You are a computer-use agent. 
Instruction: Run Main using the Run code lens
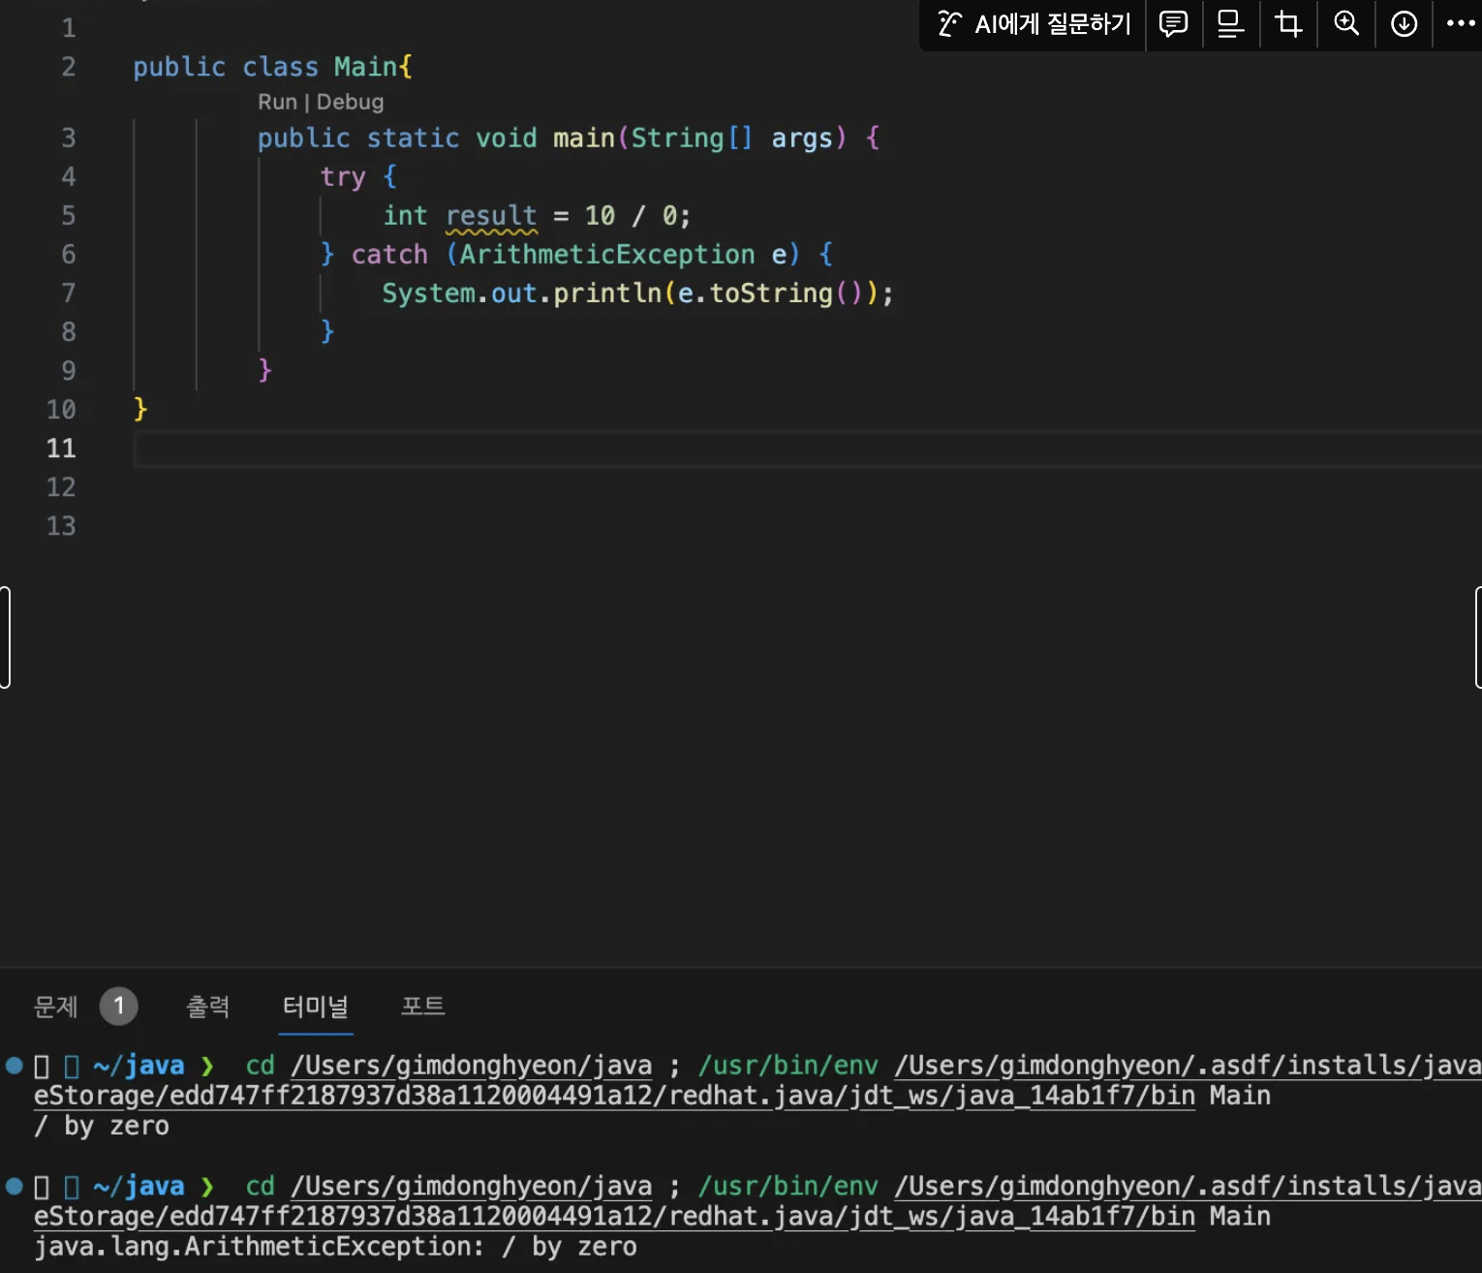point(277,101)
